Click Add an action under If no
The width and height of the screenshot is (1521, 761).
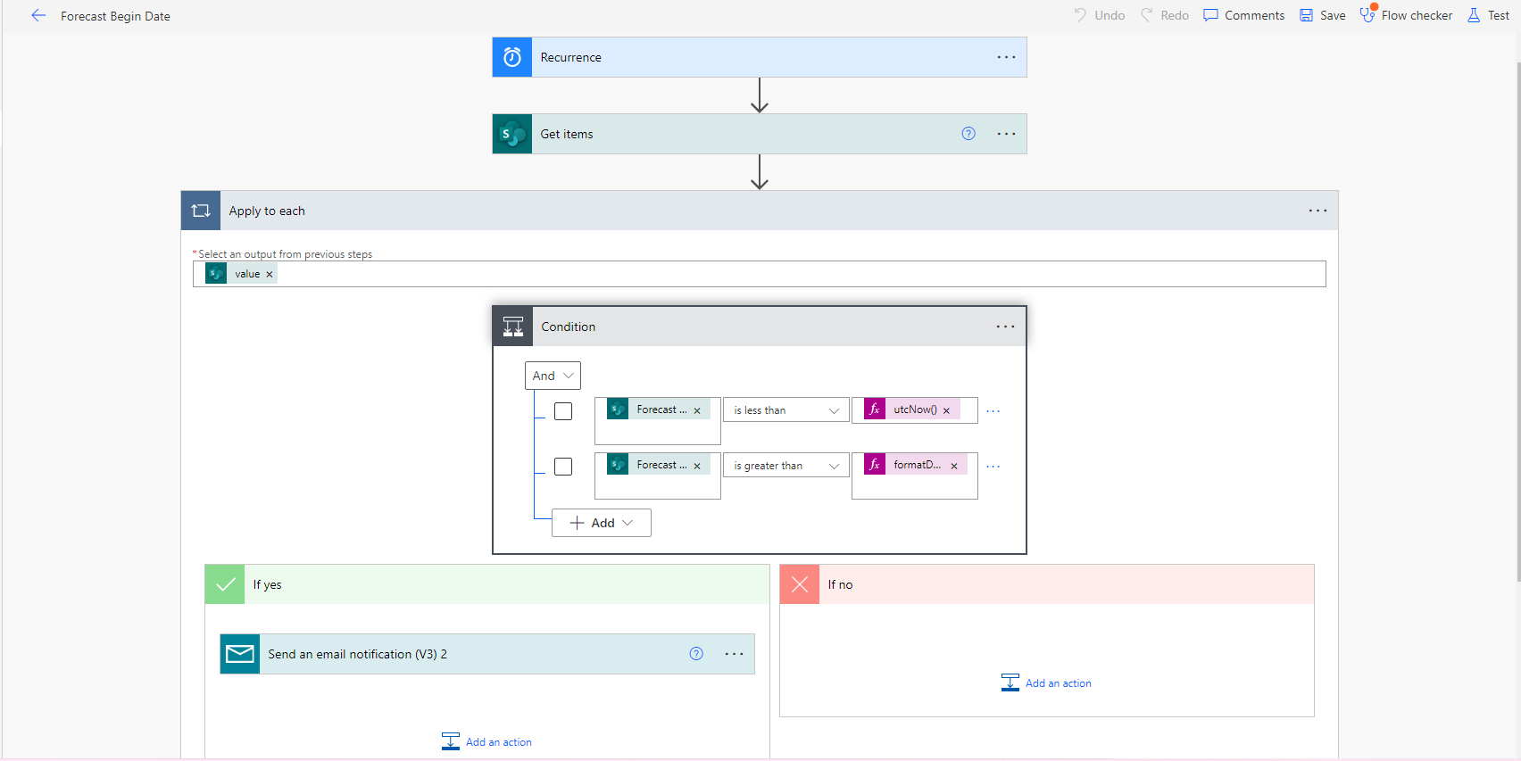[x=1047, y=683]
